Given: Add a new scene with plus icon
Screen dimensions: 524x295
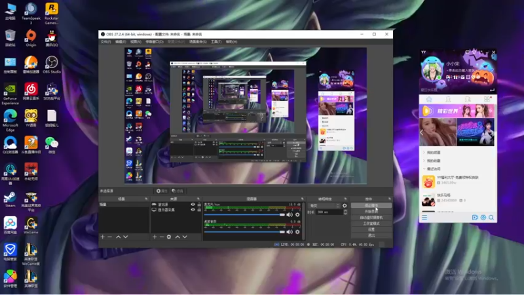Looking at the screenshot, I should (x=103, y=237).
